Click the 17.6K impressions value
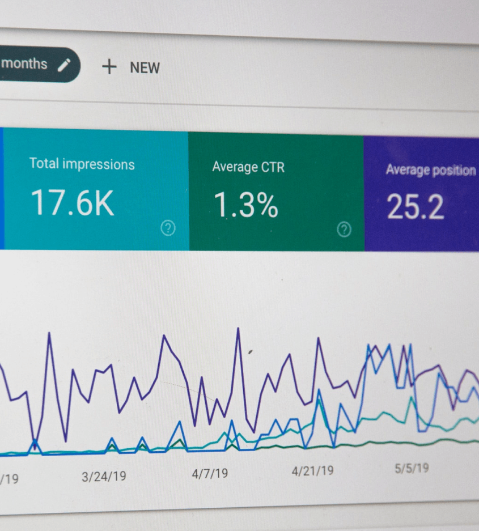 72,203
